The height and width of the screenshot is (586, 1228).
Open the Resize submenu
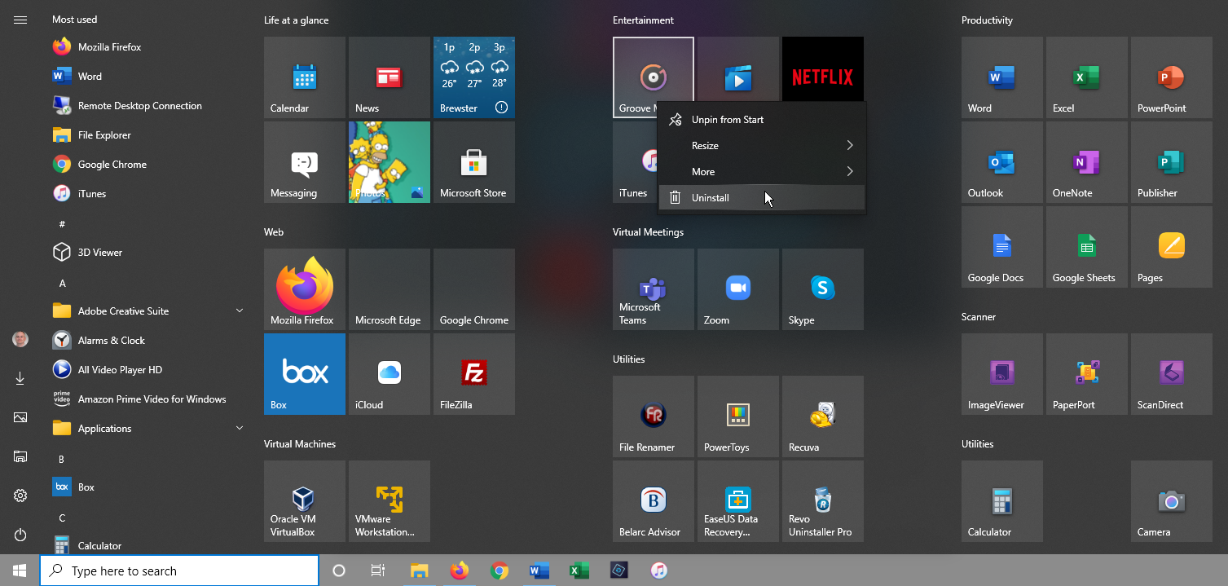[761, 146]
